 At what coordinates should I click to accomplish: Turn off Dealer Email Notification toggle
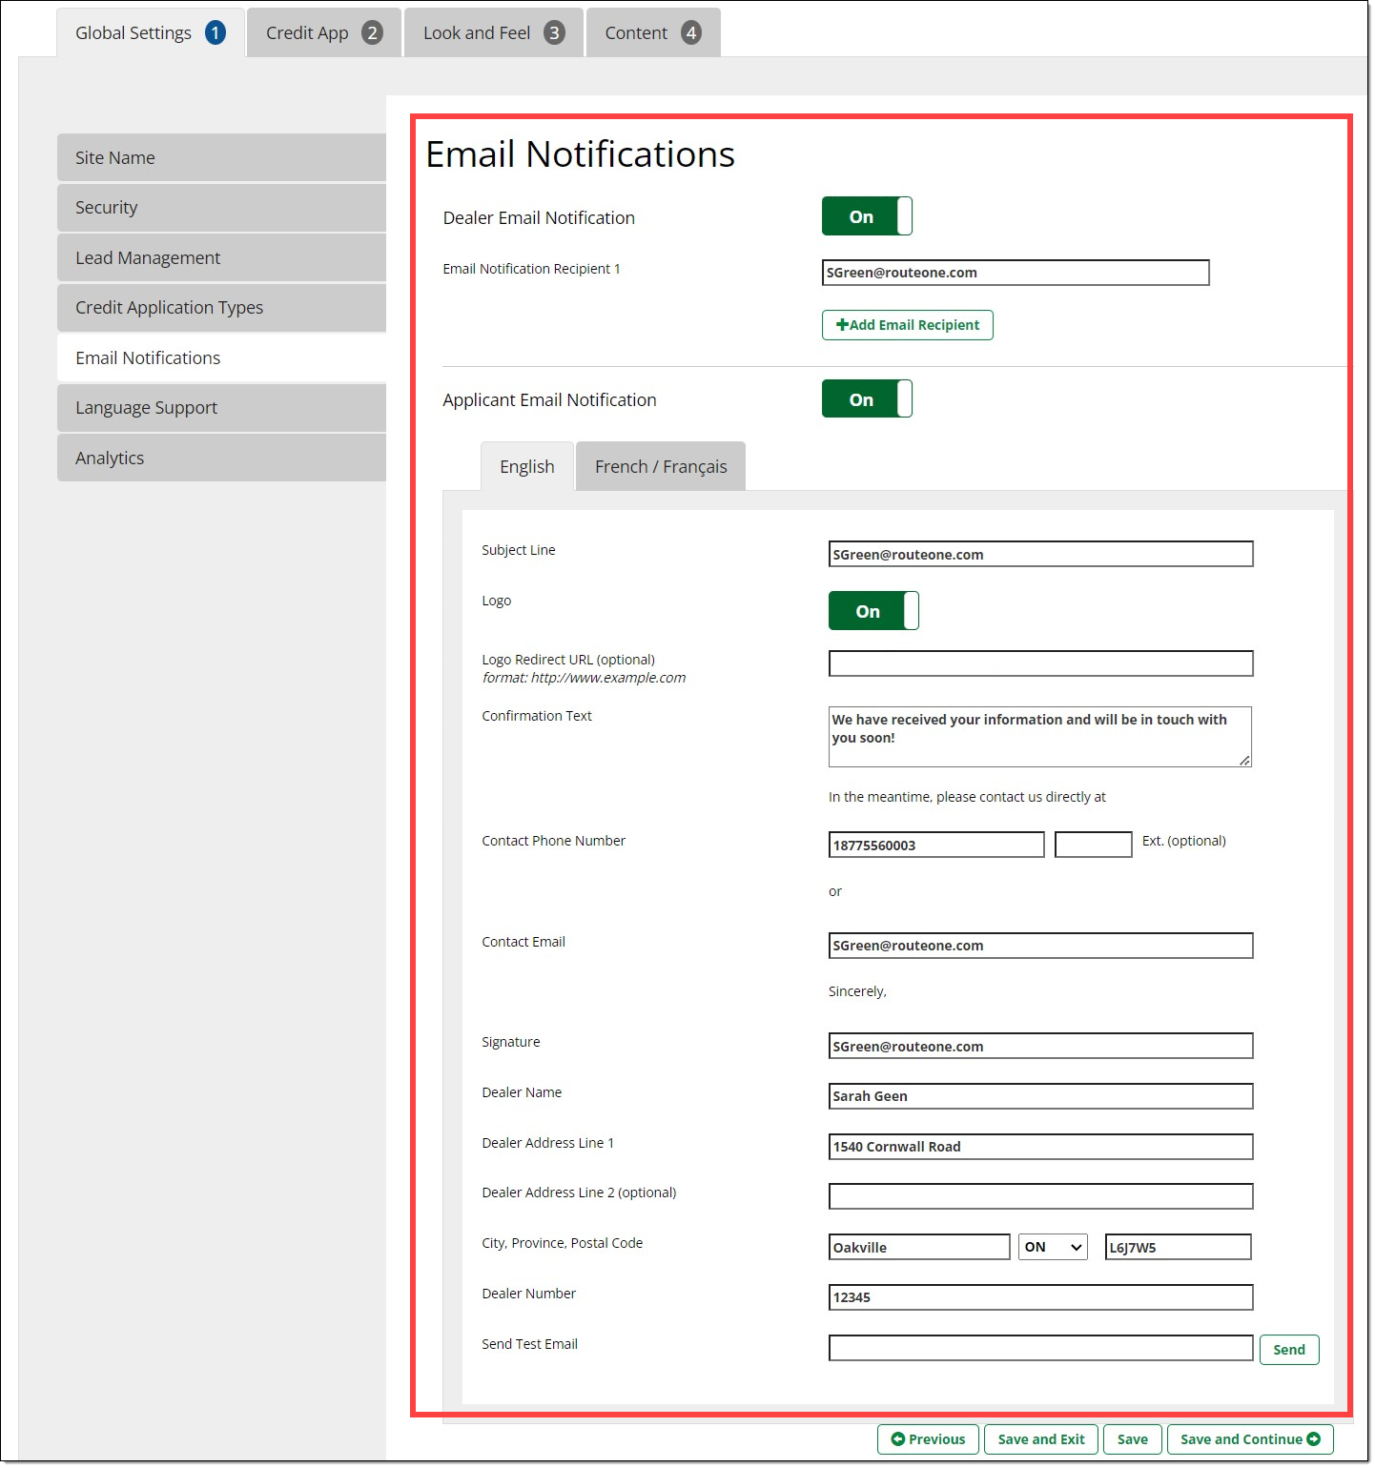[x=866, y=216]
